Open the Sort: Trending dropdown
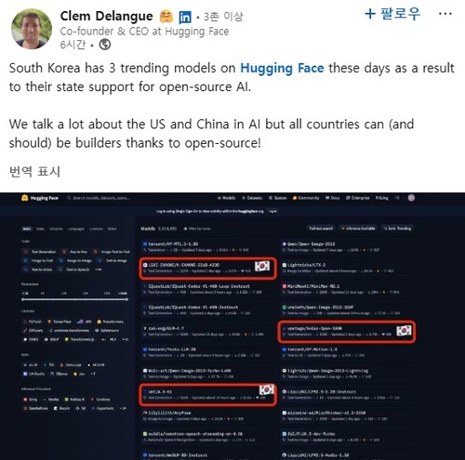This screenshot has height=460, width=465. coord(397,229)
